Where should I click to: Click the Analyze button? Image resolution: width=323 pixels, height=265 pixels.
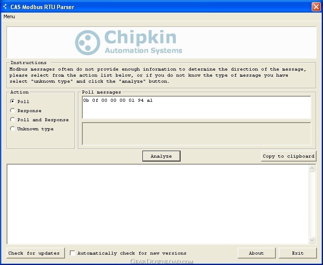click(161, 156)
